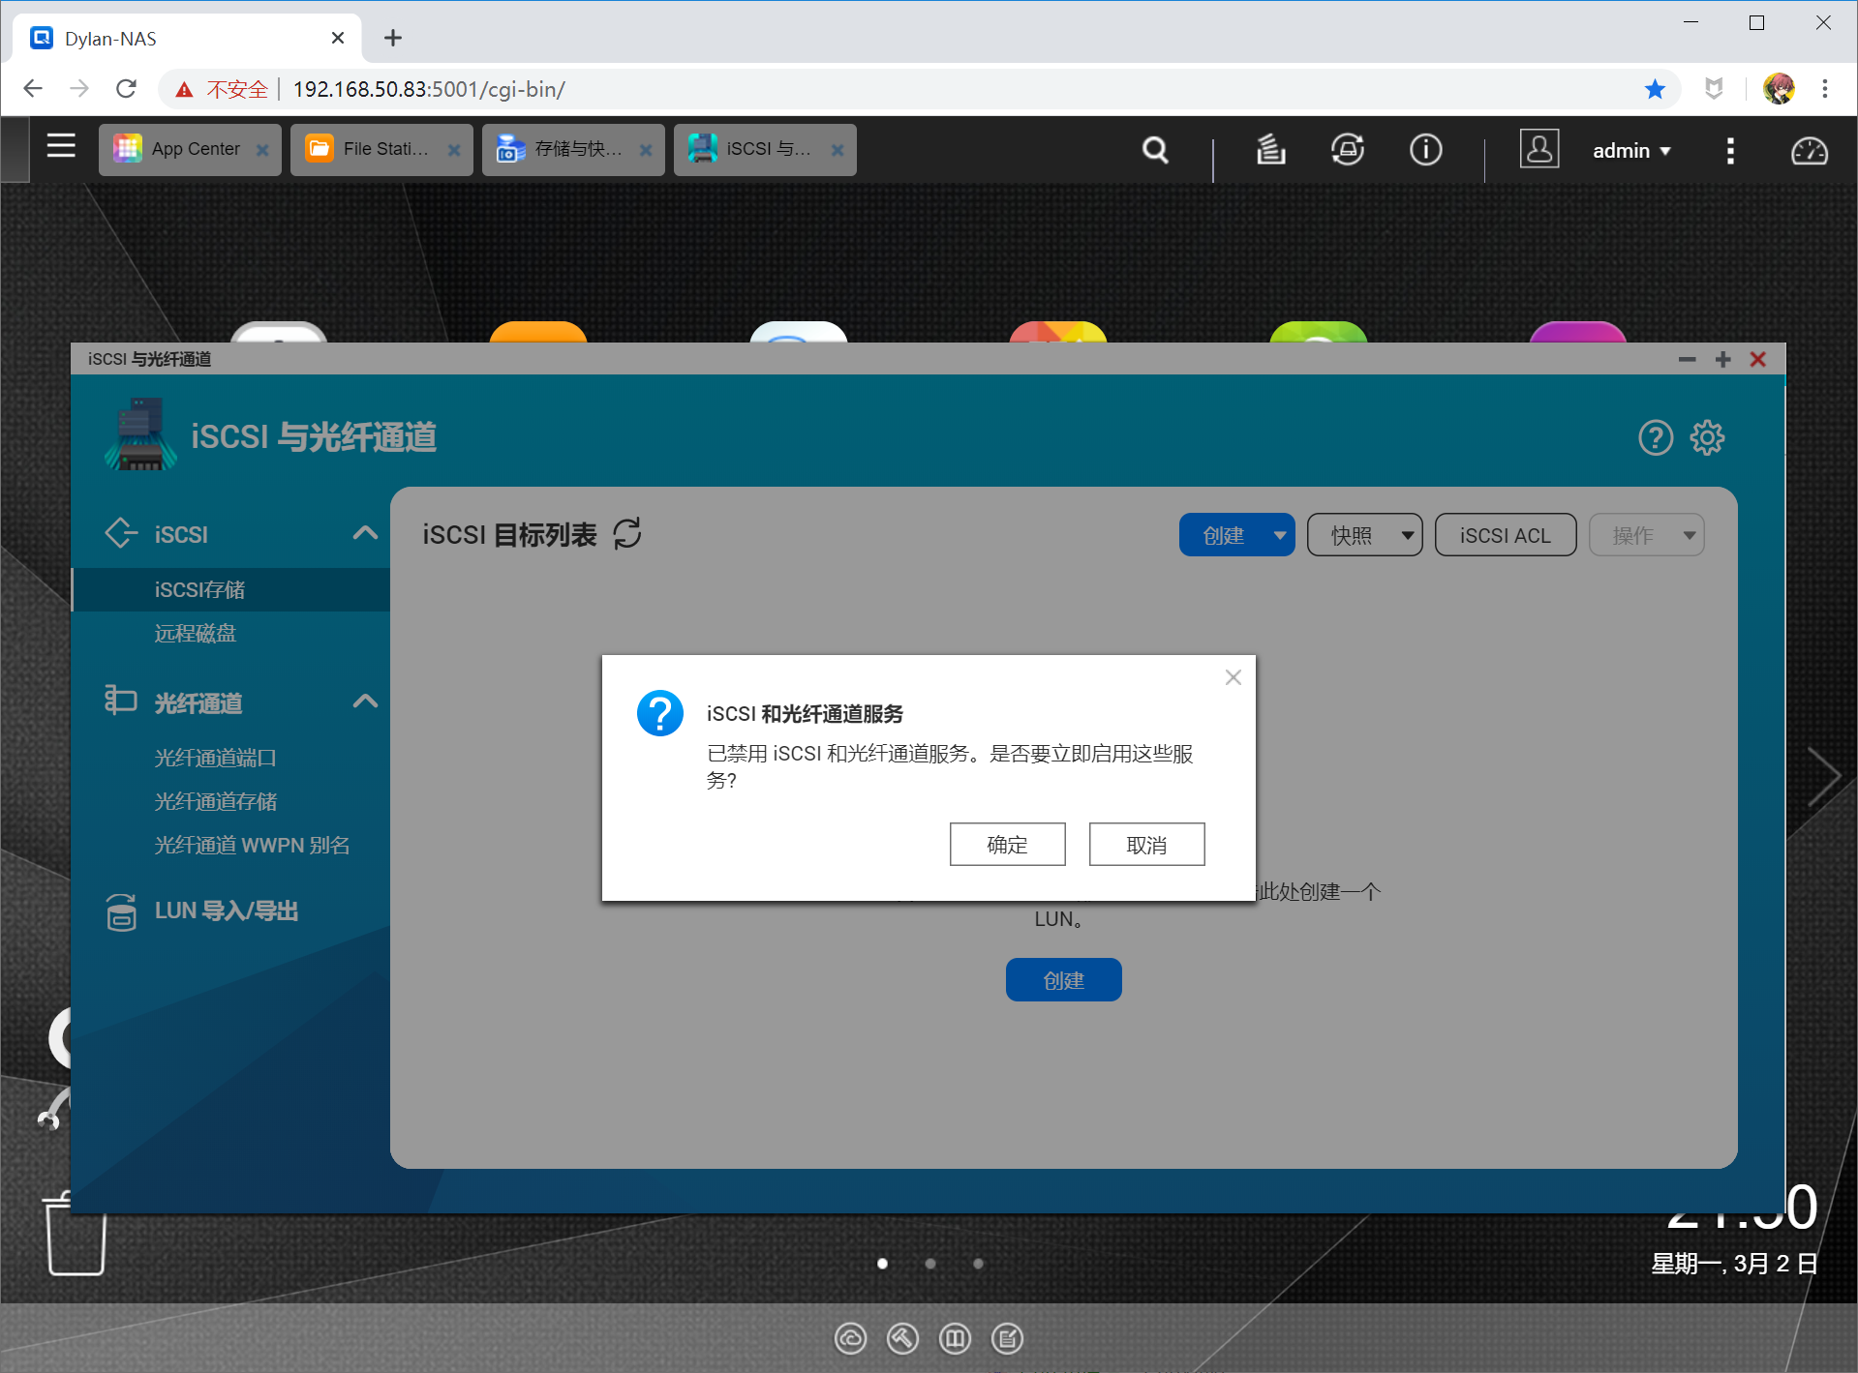
Task: Click the 不安全 security warning
Action: 222,89
